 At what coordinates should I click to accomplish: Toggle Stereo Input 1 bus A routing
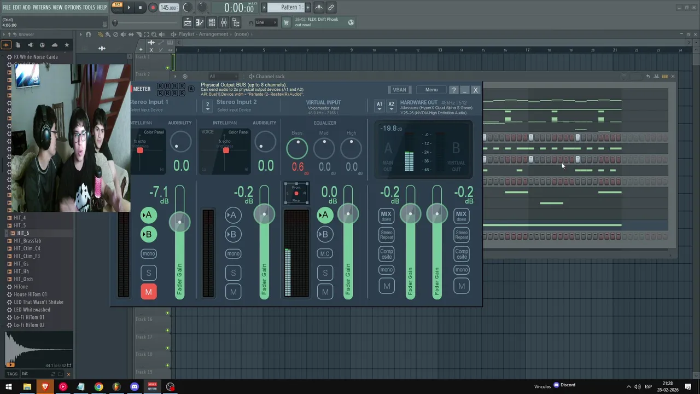pos(148,215)
